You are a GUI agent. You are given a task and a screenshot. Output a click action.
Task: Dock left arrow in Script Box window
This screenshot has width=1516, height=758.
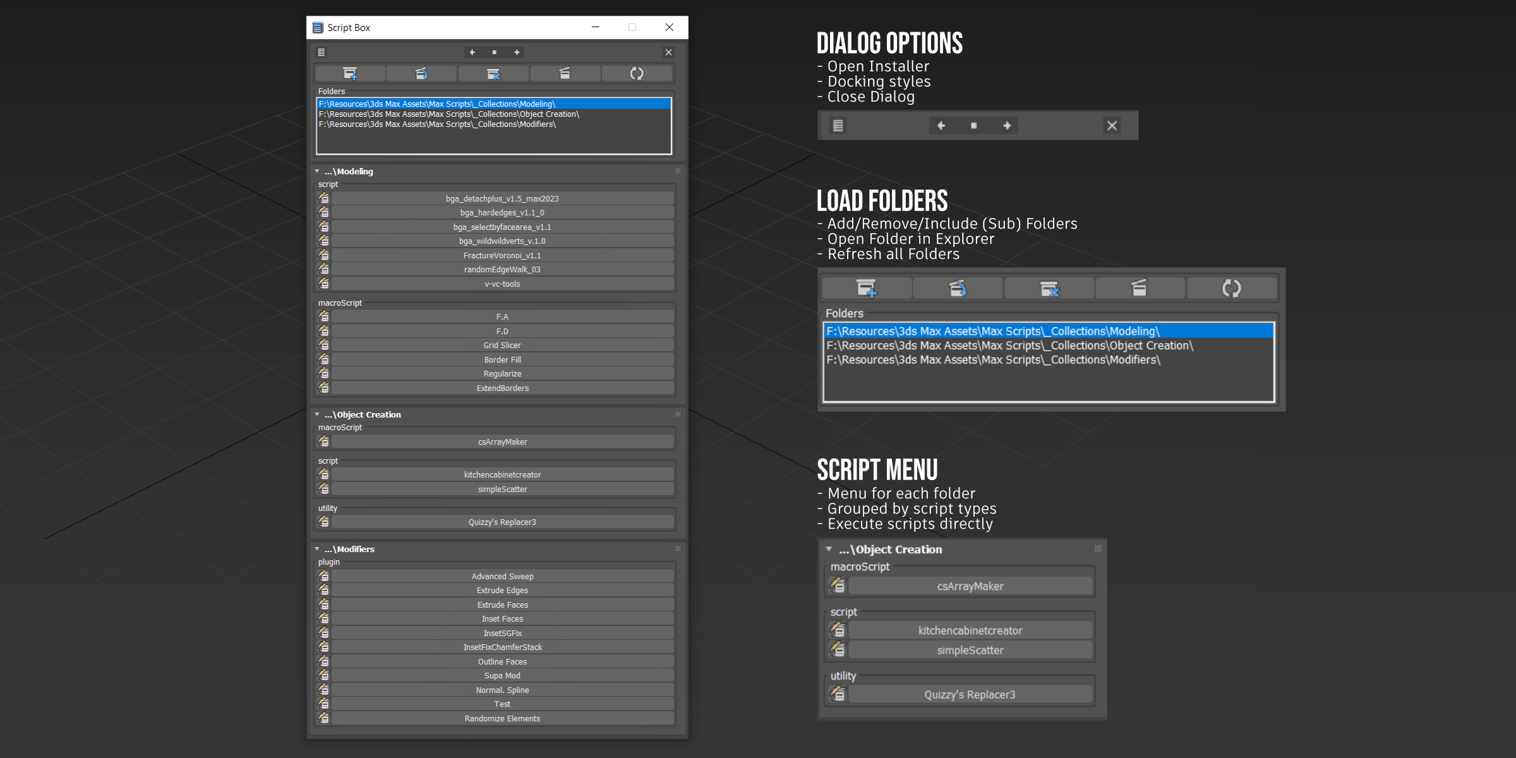pyautogui.click(x=472, y=52)
